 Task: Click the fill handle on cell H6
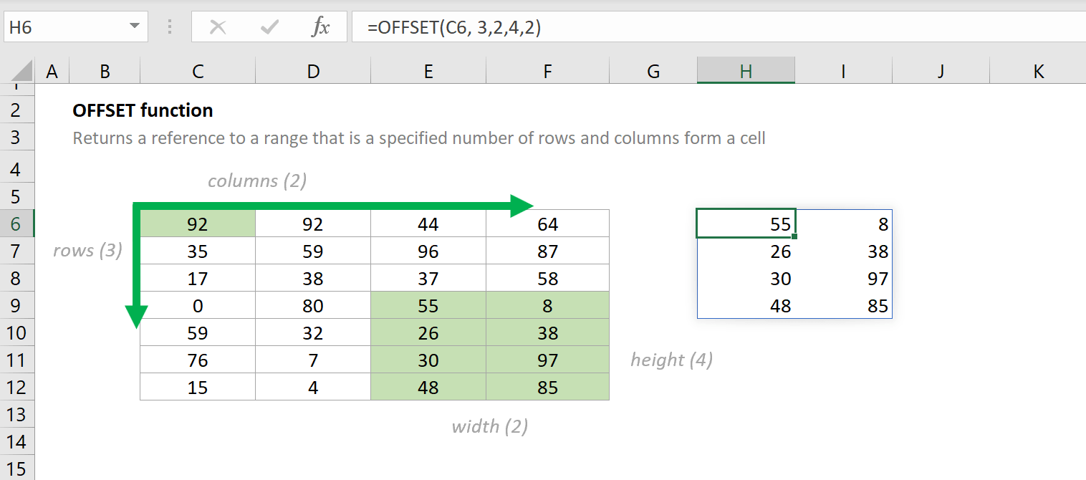point(794,236)
